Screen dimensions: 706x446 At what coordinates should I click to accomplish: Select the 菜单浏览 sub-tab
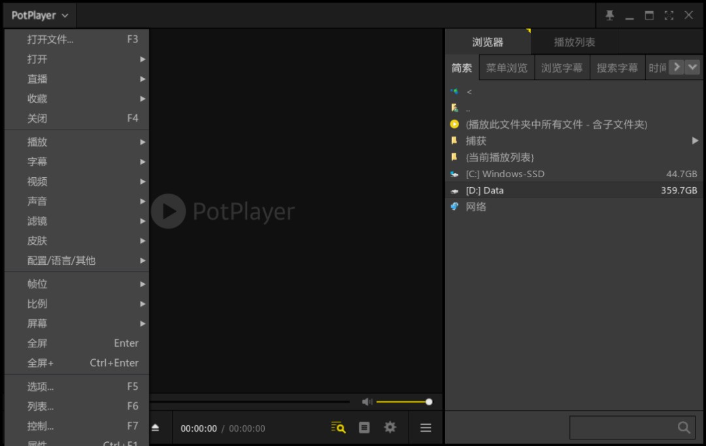pyautogui.click(x=507, y=67)
